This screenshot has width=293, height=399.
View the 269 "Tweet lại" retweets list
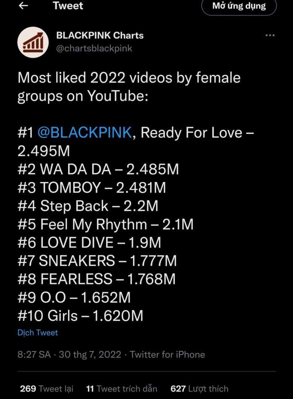(x=46, y=388)
